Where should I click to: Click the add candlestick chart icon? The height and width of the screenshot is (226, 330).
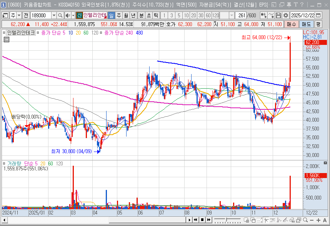click(263, 15)
